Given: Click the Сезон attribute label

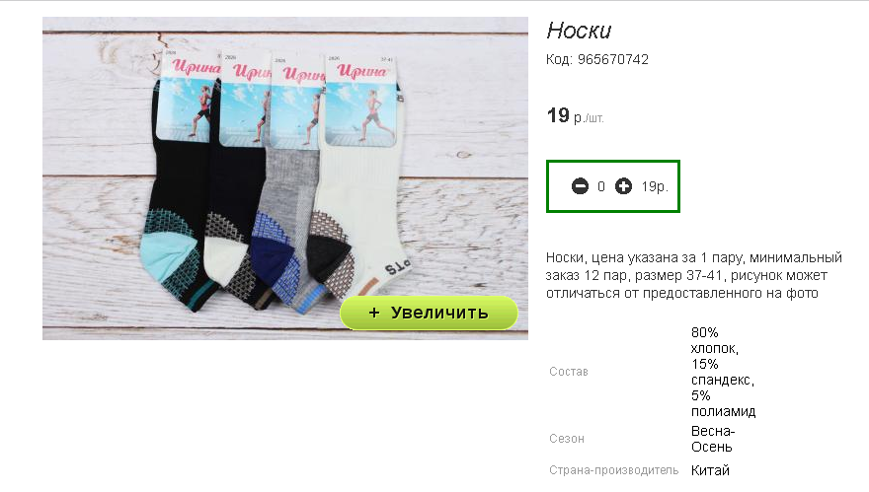Looking at the screenshot, I should 567,439.
